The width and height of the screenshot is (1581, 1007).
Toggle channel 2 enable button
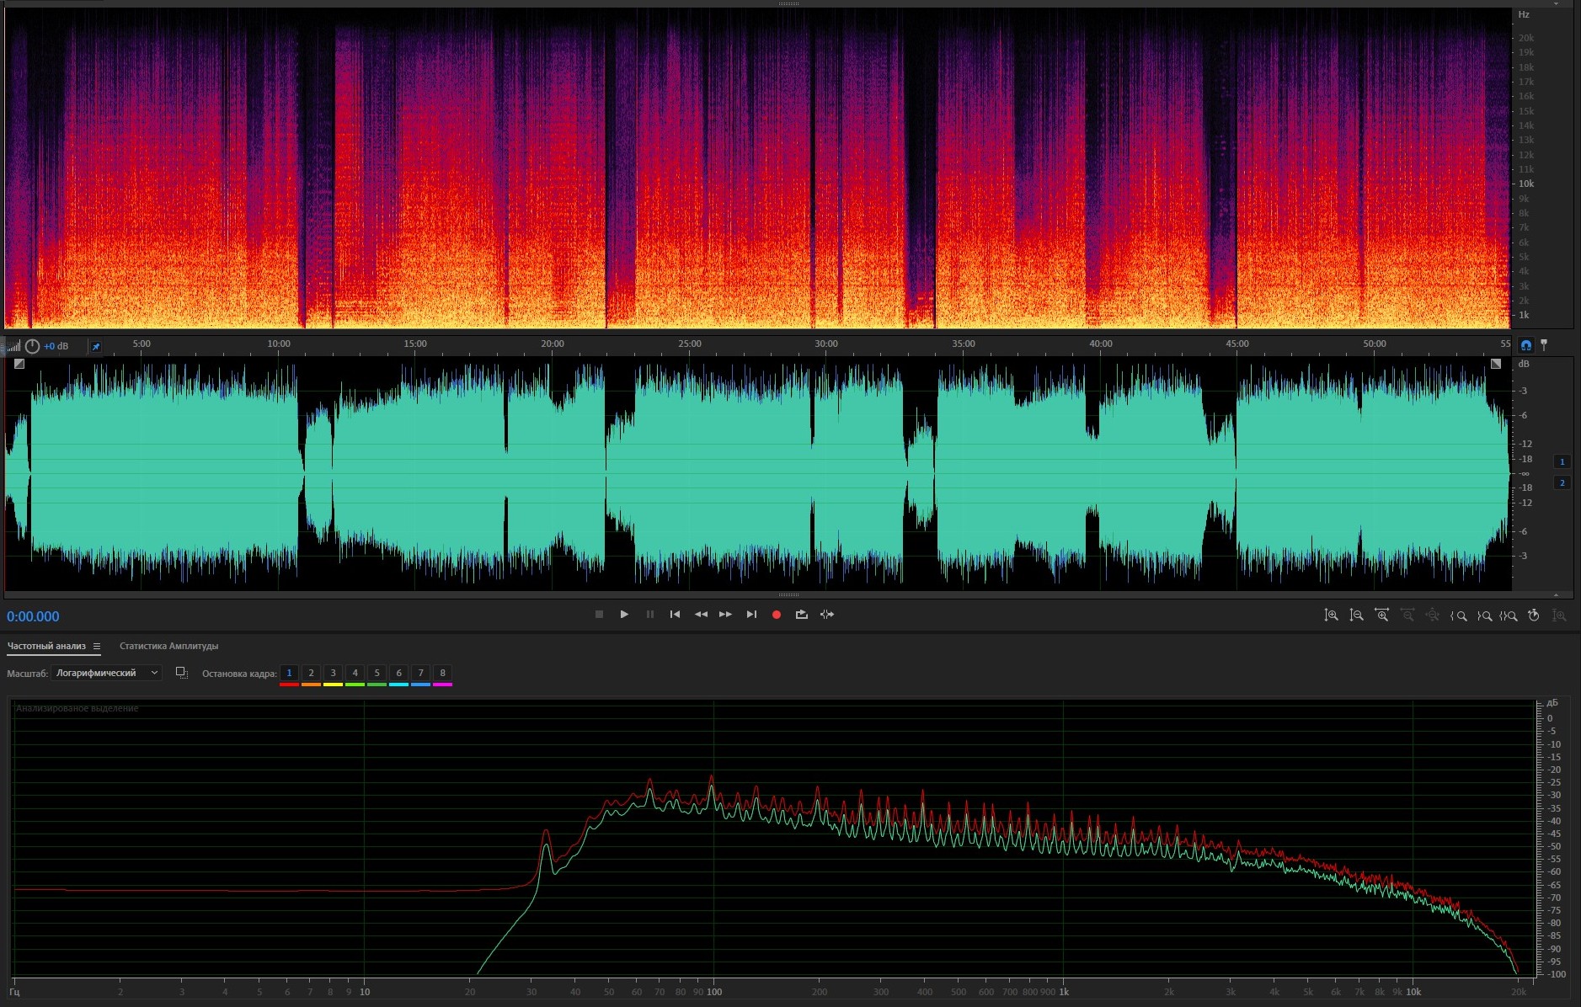click(1562, 482)
